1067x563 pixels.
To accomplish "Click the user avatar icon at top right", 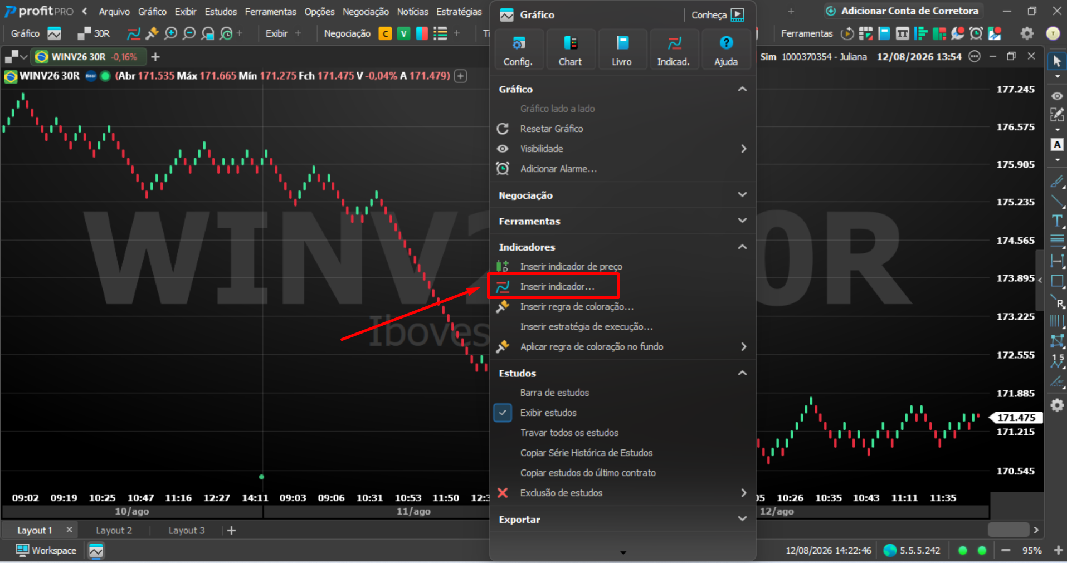I will click(1053, 33).
